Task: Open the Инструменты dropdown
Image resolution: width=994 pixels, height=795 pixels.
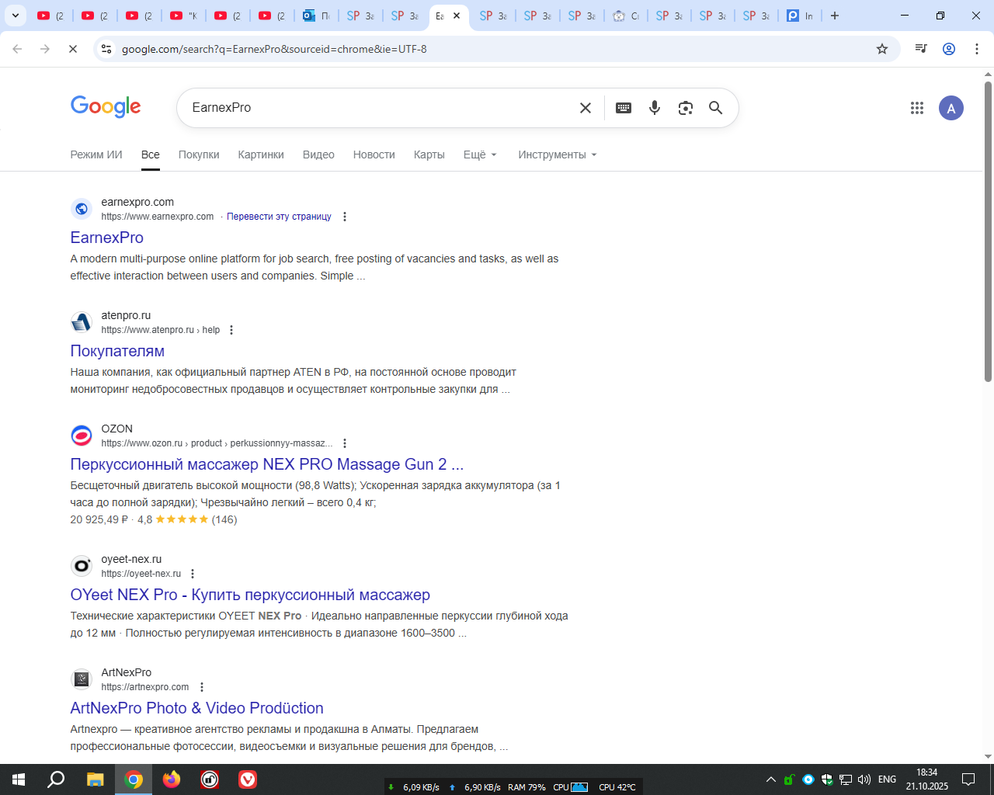Action: 558,154
